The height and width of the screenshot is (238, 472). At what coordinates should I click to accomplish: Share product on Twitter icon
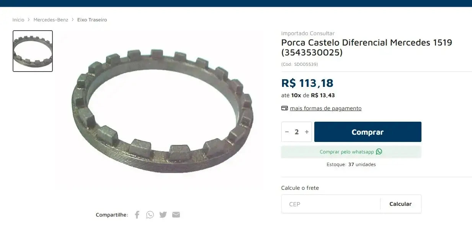pyautogui.click(x=163, y=215)
